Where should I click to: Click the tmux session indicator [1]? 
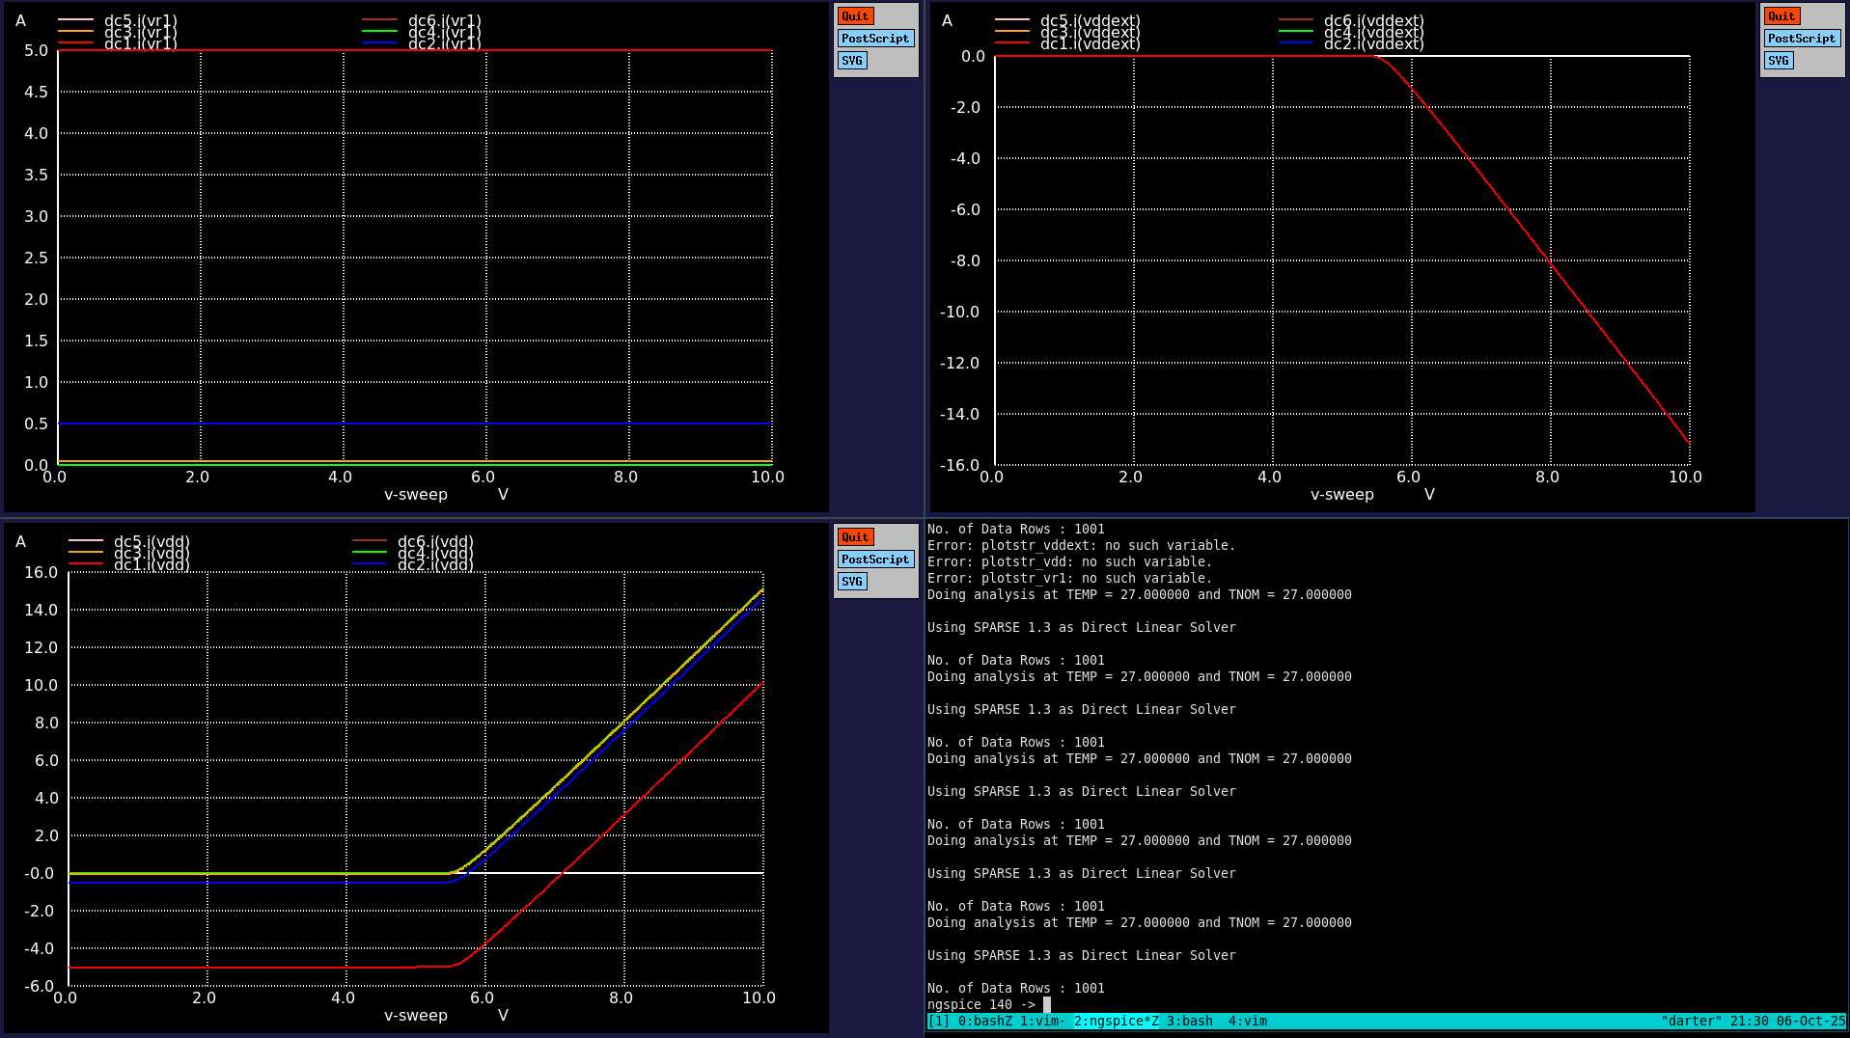pyautogui.click(x=938, y=1021)
